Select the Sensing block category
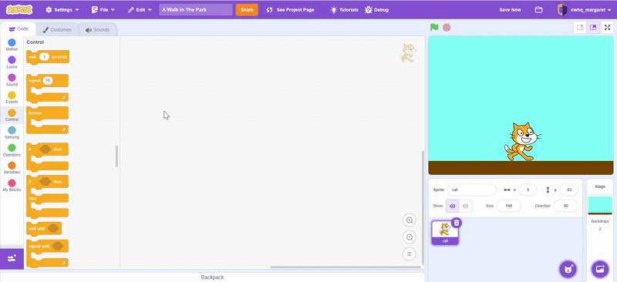The height and width of the screenshot is (282, 617). click(x=12, y=133)
